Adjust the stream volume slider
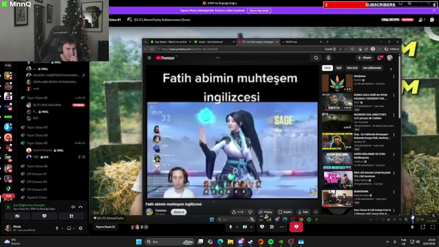 pos(413,215)
